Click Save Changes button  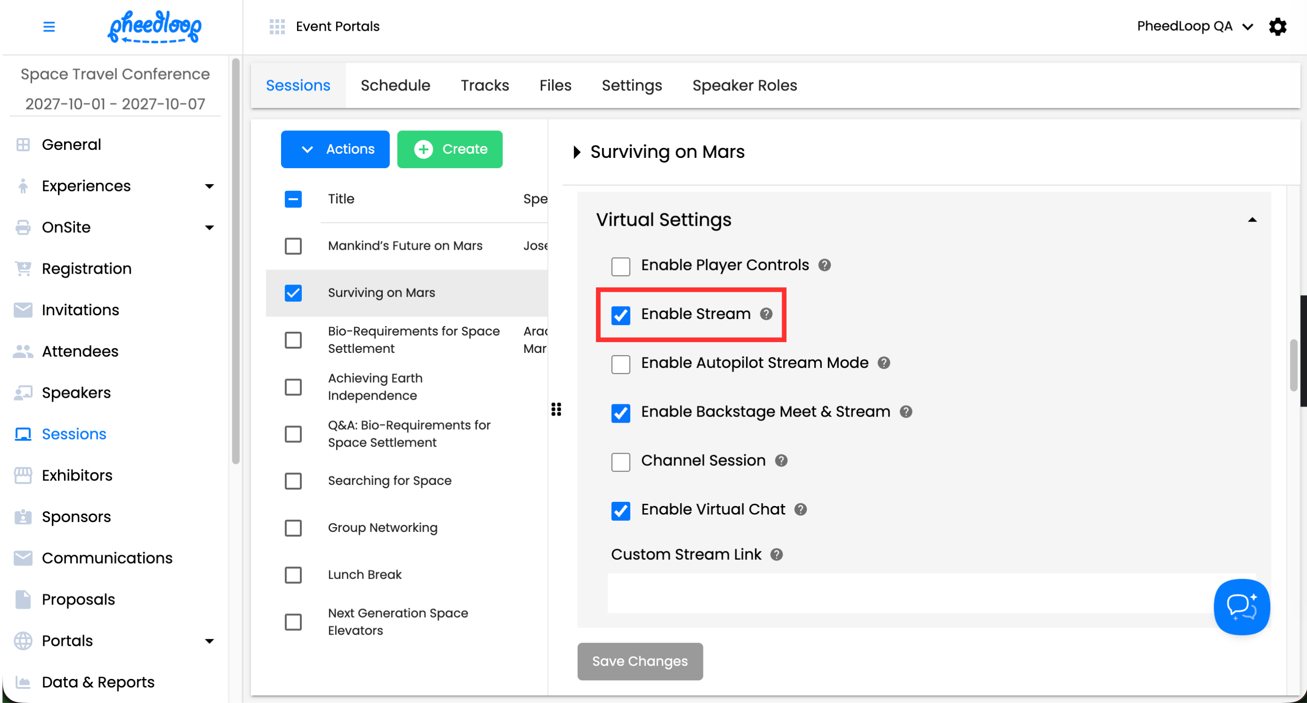coord(639,661)
